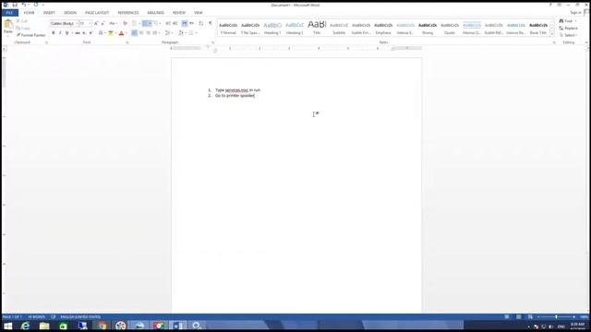This screenshot has width=591, height=332.
Task: Toggle Subscript formatting
Action: pos(84,33)
